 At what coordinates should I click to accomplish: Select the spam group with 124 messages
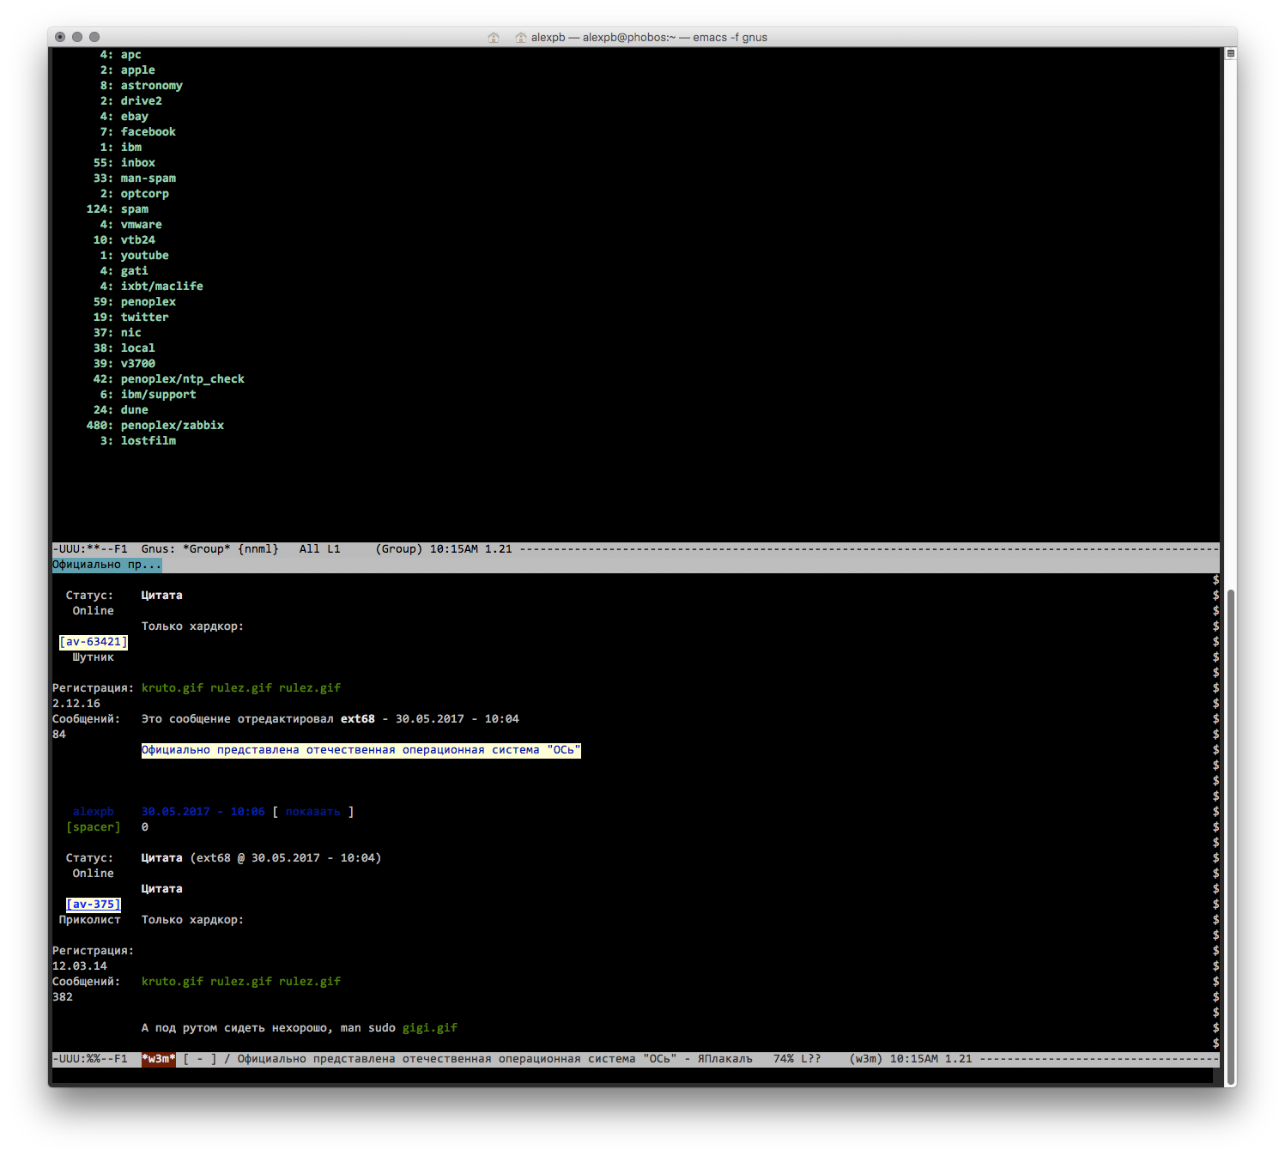[134, 209]
